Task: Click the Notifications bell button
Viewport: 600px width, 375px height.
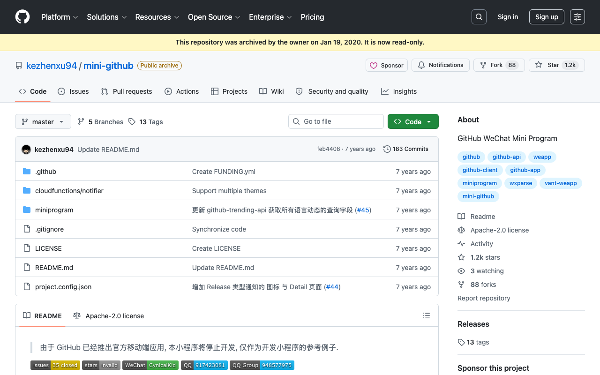Action: click(441, 65)
